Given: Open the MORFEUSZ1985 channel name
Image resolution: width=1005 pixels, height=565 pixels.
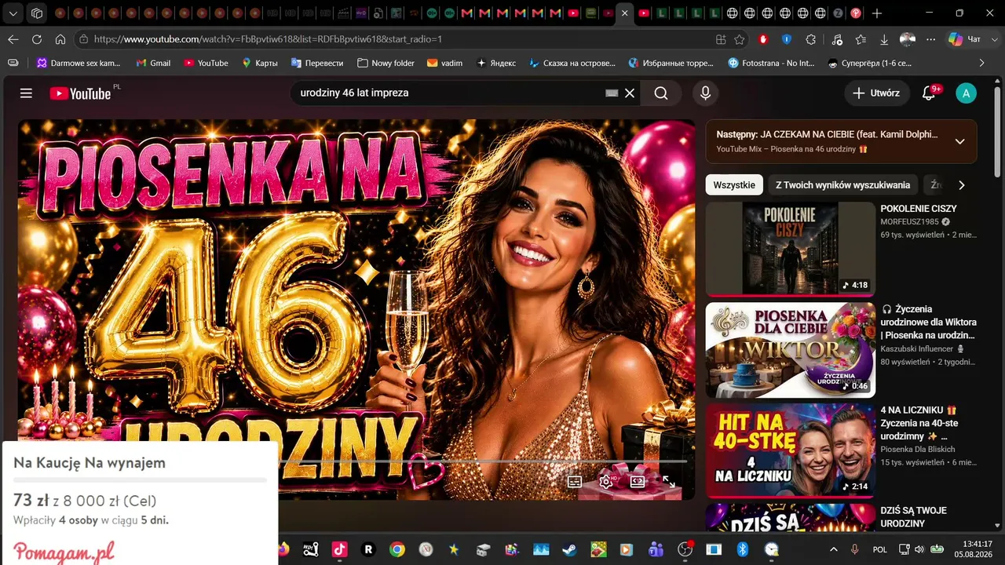Looking at the screenshot, I should click(x=910, y=222).
